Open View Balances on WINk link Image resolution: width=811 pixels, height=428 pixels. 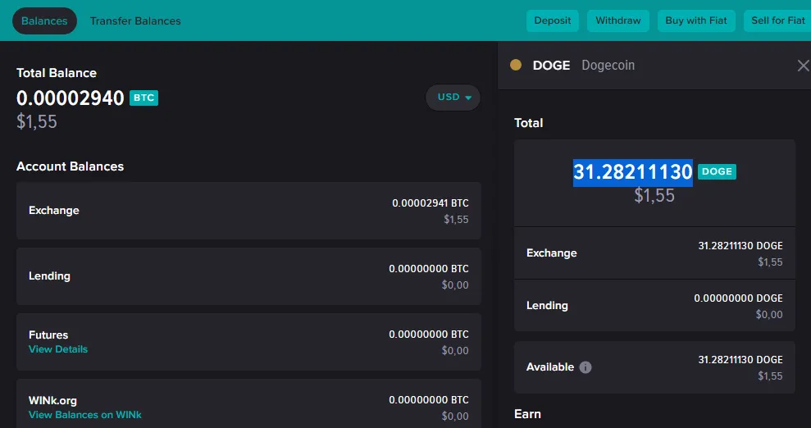[84, 415]
